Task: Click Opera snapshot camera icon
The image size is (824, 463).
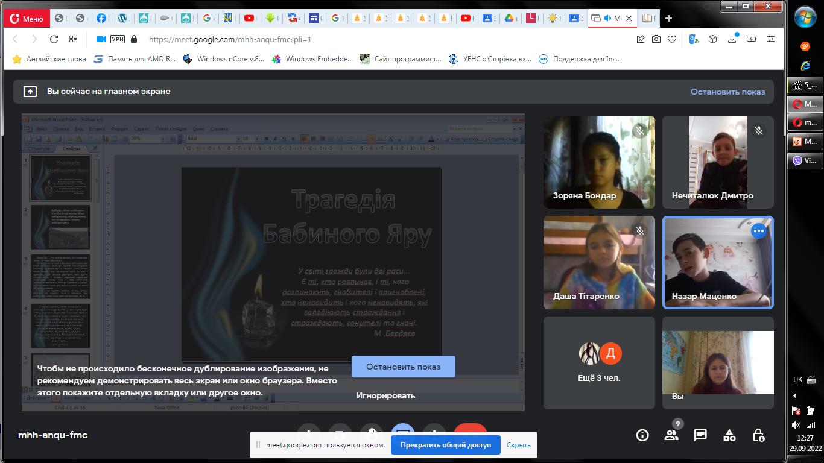Action: click(656, 39)
